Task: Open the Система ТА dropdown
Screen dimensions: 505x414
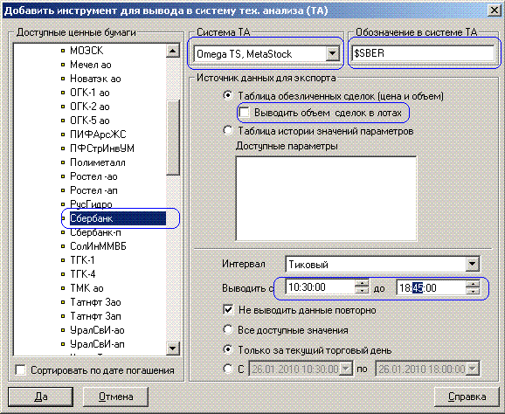Action: 332,54
